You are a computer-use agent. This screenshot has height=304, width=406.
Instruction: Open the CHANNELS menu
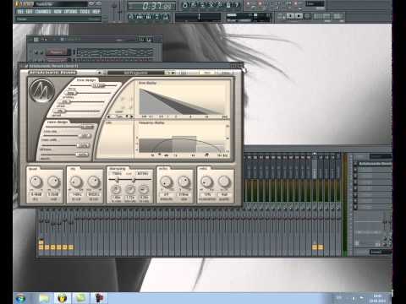click(x=43, y=12)
